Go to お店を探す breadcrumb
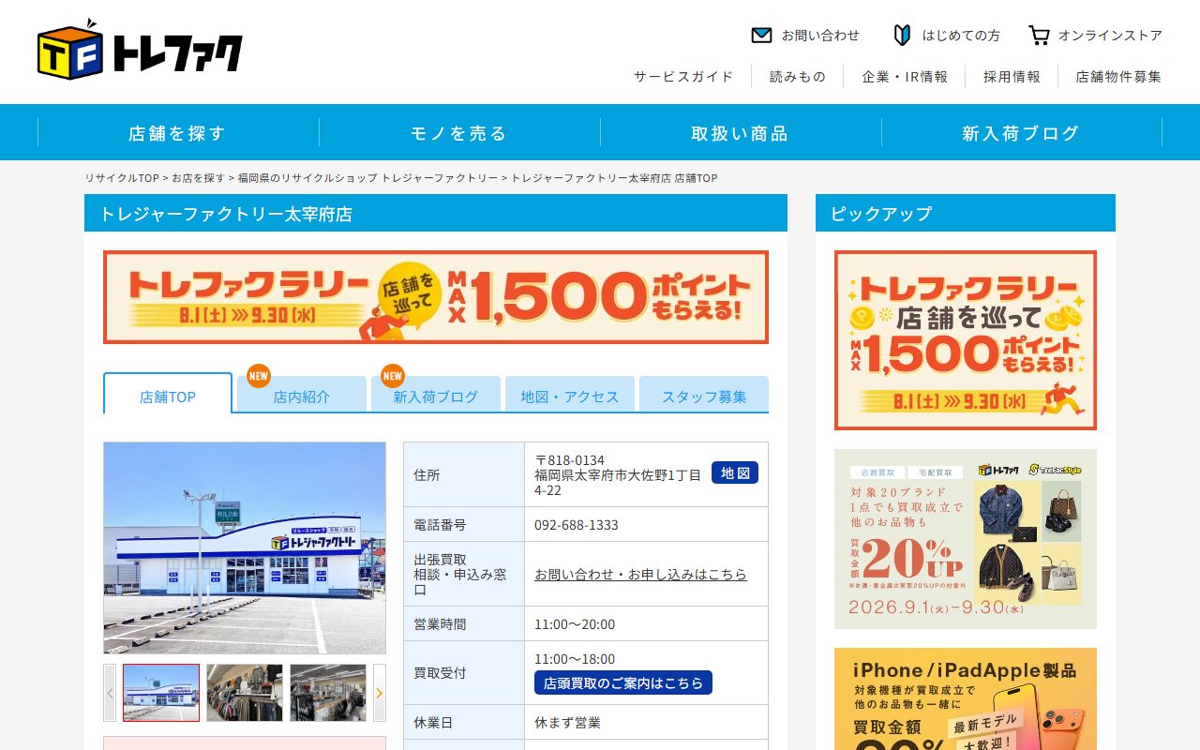The height and width of the screenshot is (750, 1200). coord(198,178)
